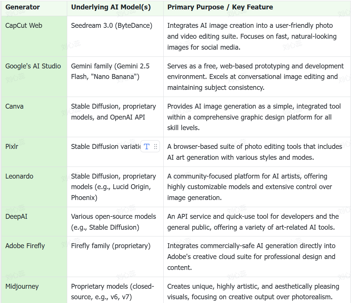Click the Primary Purpose / Key Feature header
351x303 pixels.
pos(220,7)
